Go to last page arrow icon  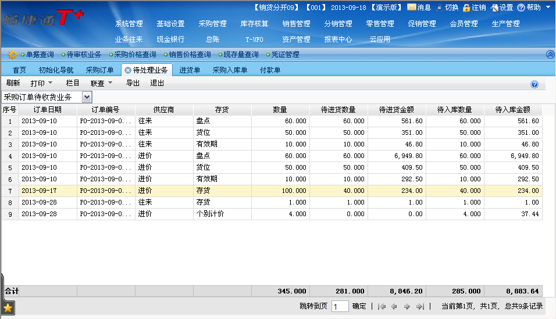pos(420,306)
